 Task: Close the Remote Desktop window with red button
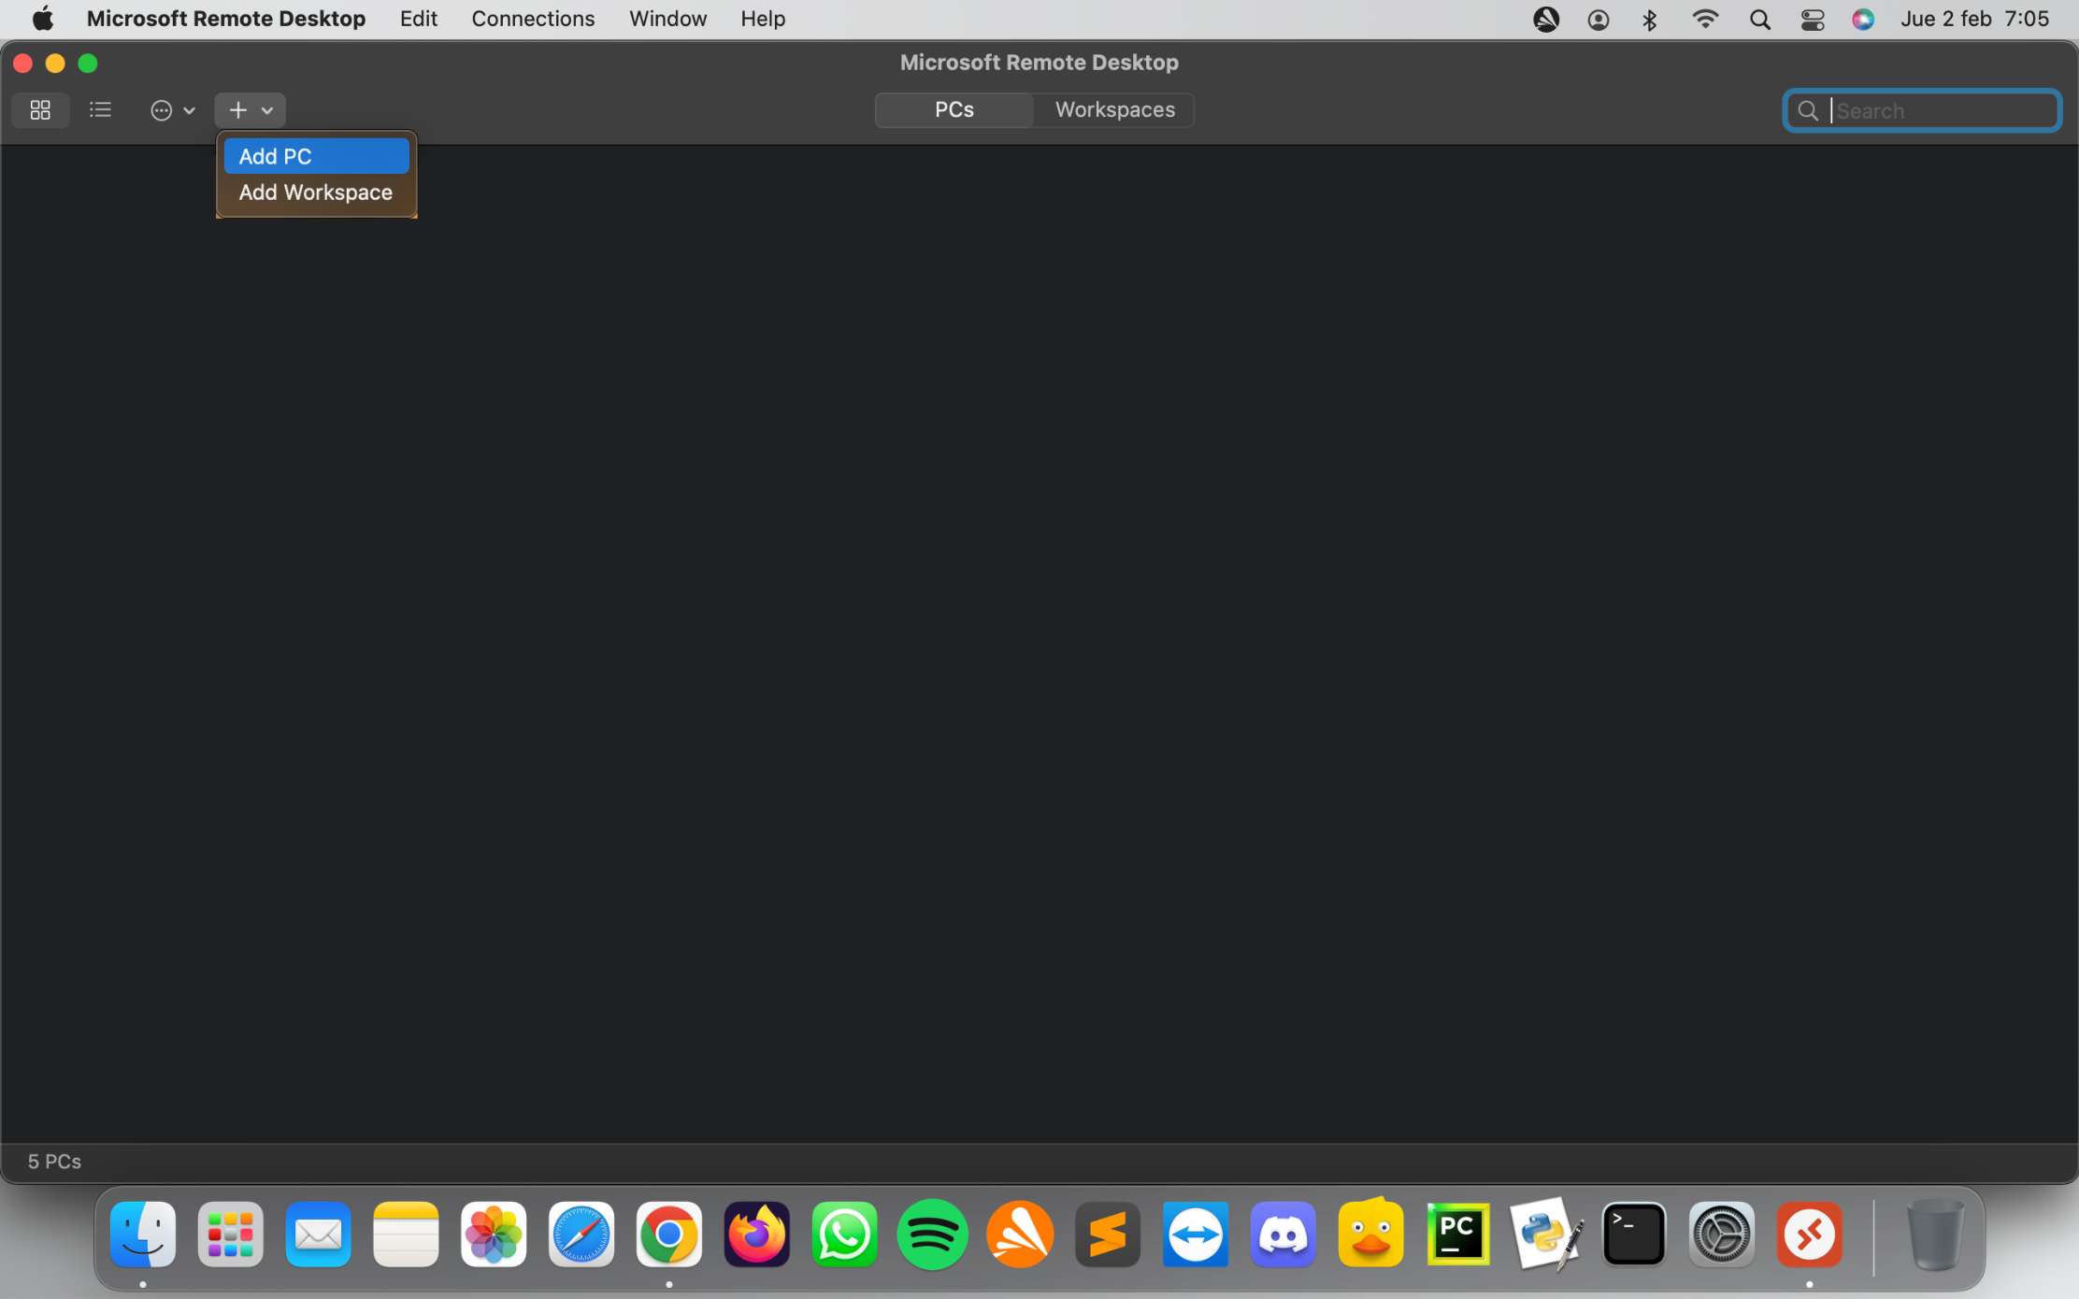23,63
